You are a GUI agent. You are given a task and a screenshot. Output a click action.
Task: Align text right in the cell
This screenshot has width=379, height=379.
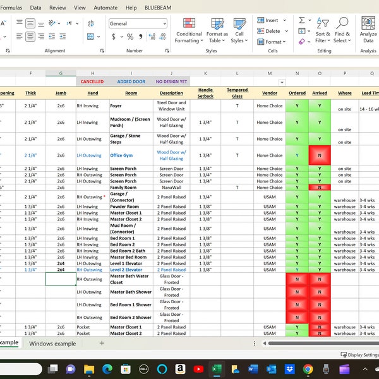click(41, 37)
